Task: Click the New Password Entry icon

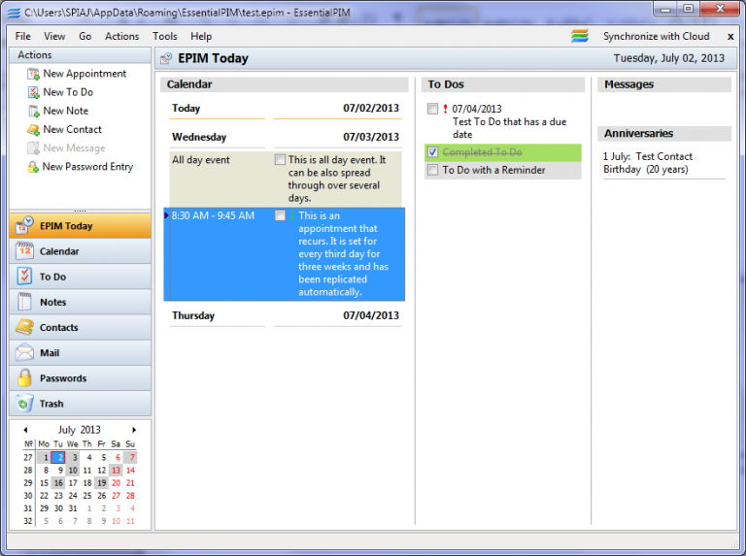Action: (x=33, y=167)
